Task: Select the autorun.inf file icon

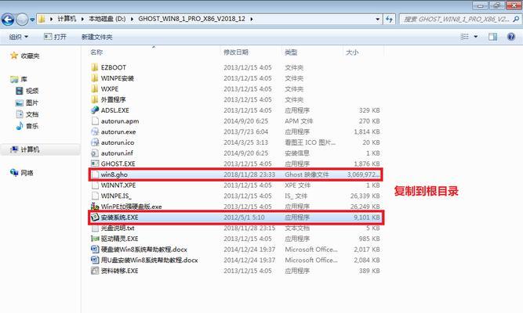Action: pos(95,153)
